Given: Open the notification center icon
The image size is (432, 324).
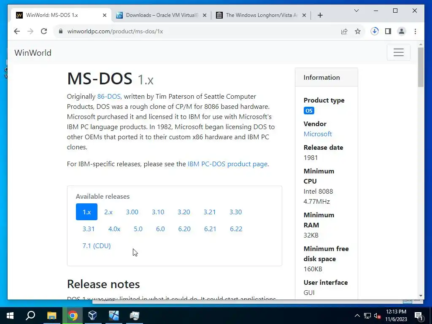Looking at the screenshot, I should coord(418,316).
